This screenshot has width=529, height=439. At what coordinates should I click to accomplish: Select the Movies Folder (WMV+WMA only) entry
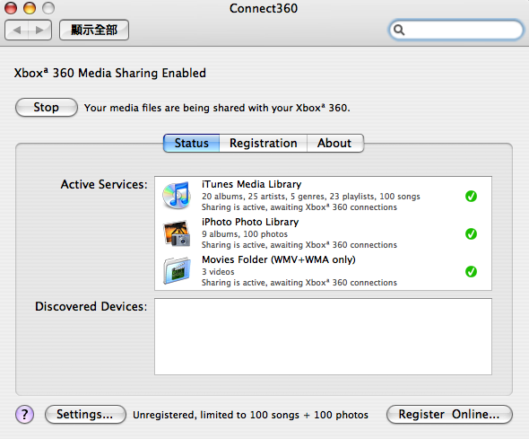pyautogui.click(x=323, y=271)
